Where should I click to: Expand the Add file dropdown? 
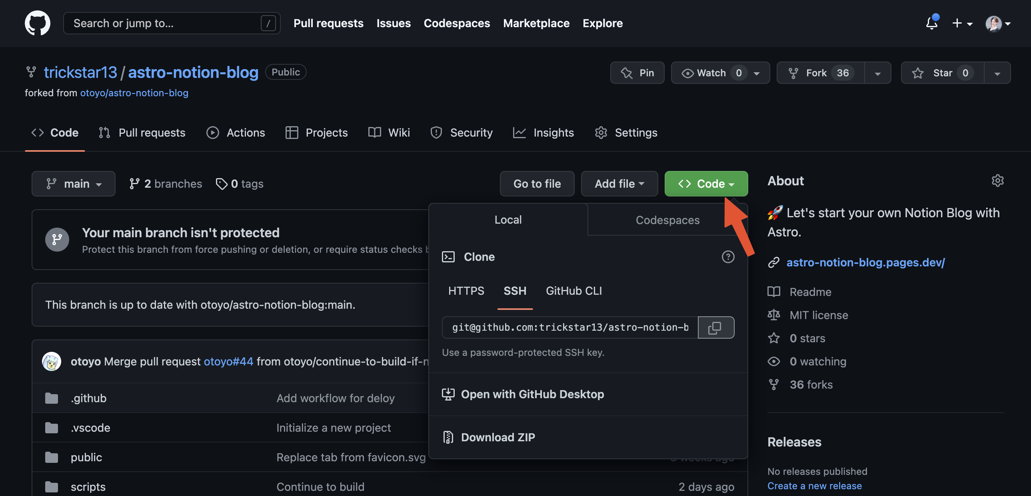[x=619, y=184]
